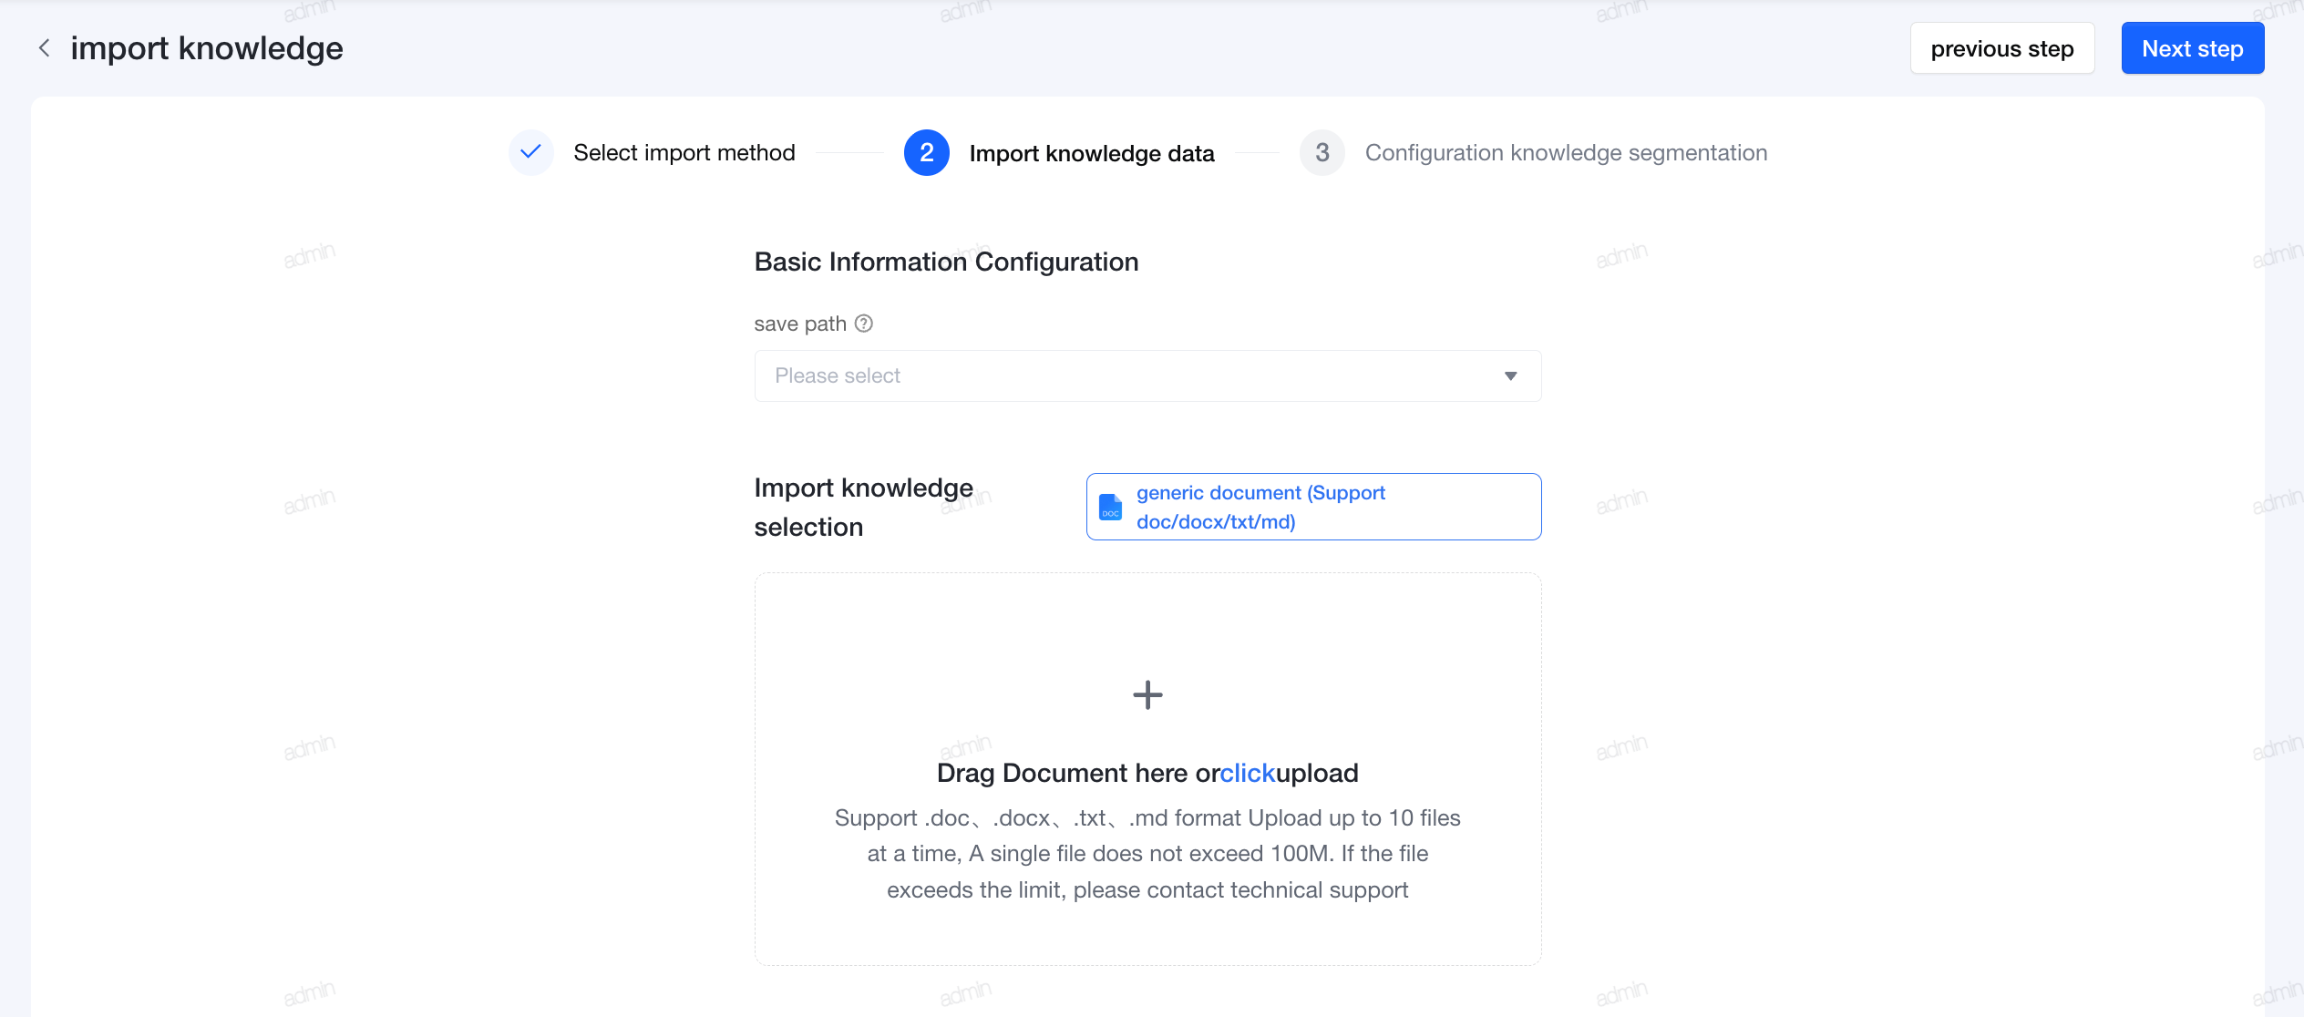Open Import knowledge data step label
The height and width of the screenshot is (1017, 2304).
pyautogui.click(x=1091, y=153)
